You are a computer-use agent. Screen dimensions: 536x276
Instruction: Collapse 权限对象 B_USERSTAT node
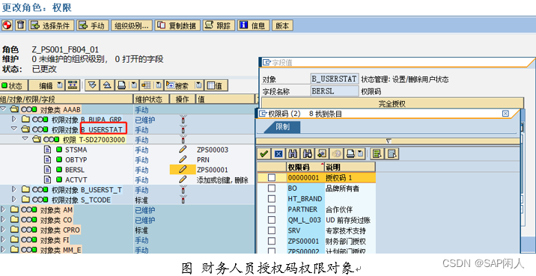(x=14, y=129)
